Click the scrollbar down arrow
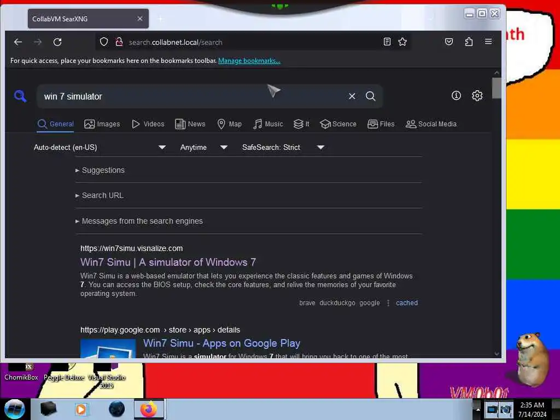The width and height of the screenshot is (560, 420). click(497, 354)
